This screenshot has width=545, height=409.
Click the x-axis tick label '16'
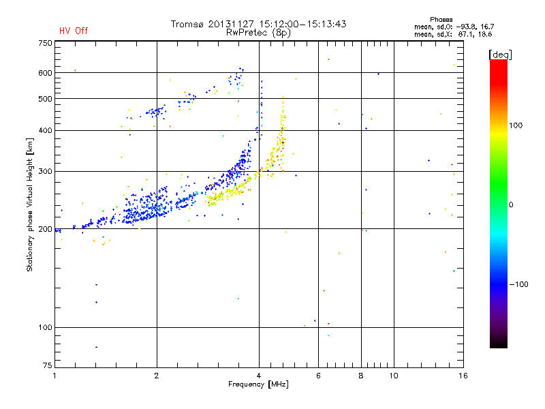click(463, 376)
